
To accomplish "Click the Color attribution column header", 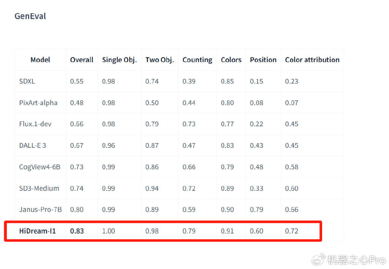I will pos(312,60).
